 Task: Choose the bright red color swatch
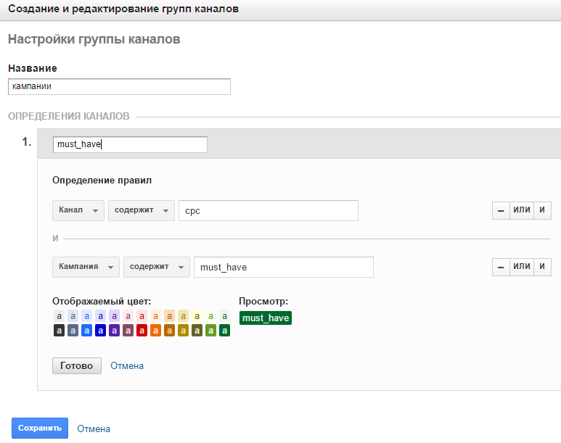point(142,331)
